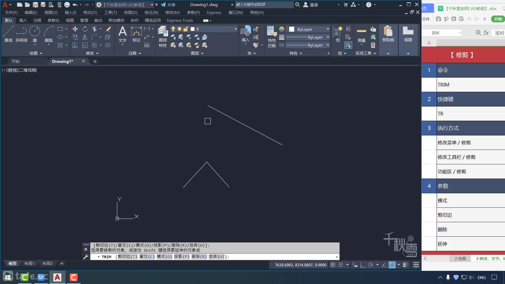
Task: Expand the 修改 panel
Action: pos(92,53)
